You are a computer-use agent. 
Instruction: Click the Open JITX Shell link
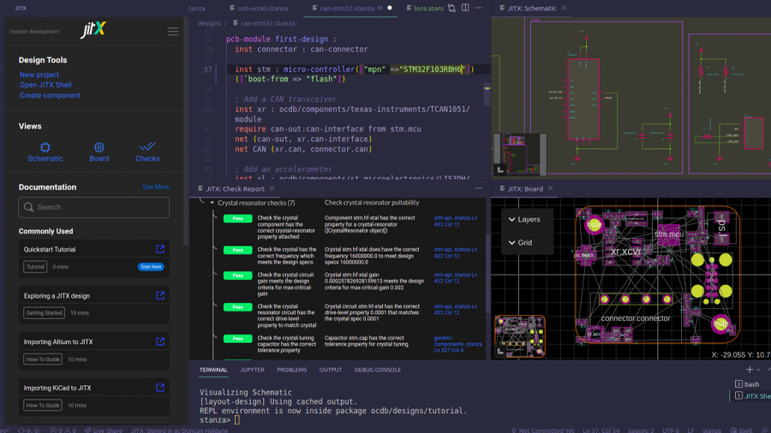pyautogui.click(x=45, y=85)
